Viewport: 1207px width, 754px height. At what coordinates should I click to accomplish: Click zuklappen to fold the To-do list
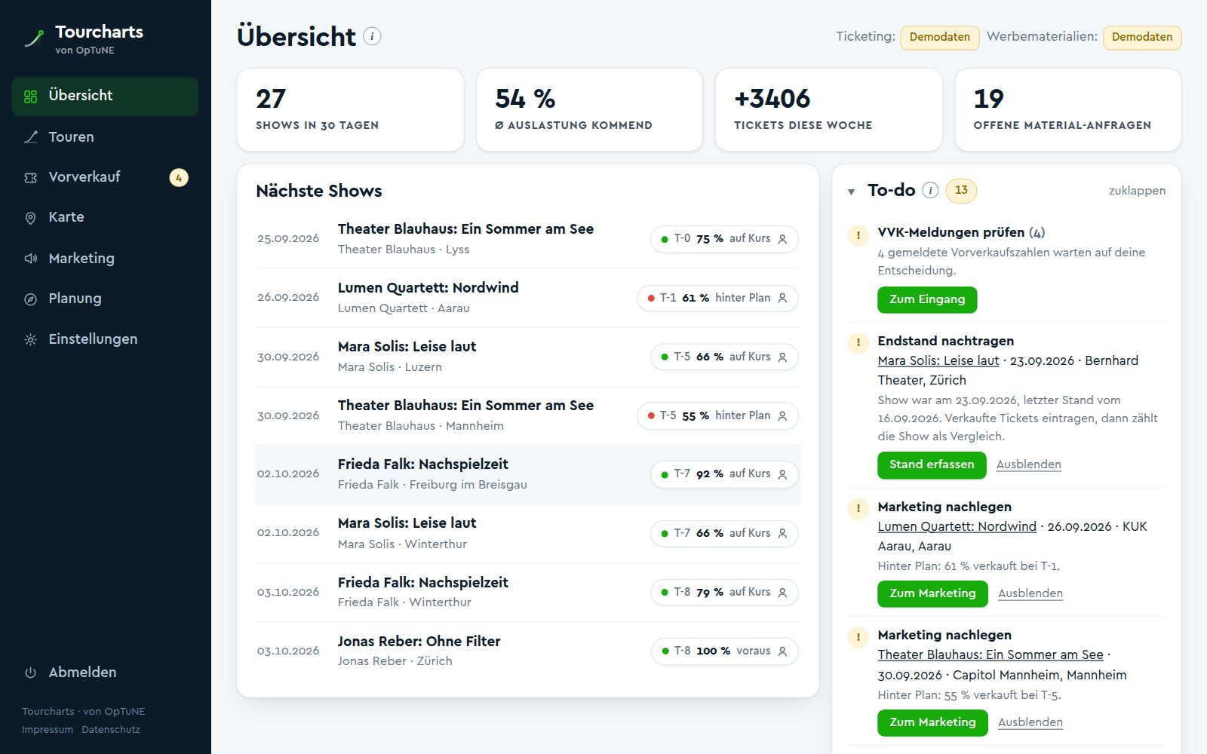point(1137,191)
